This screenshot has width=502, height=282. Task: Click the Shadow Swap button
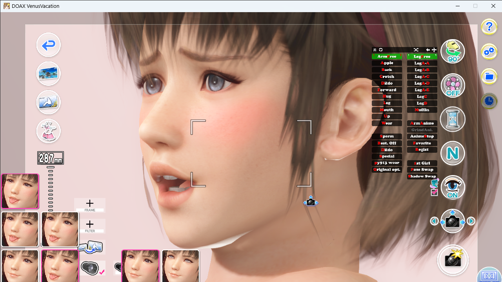pyautogui.click(x=422, y=176)
